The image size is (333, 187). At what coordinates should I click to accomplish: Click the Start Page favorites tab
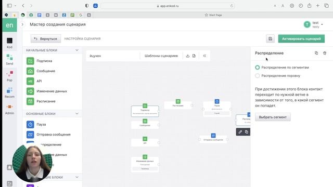(x=213, y=15)
